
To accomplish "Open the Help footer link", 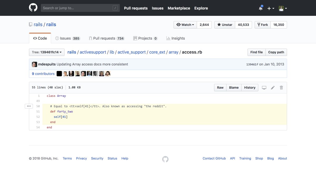I will click(125, 159).
